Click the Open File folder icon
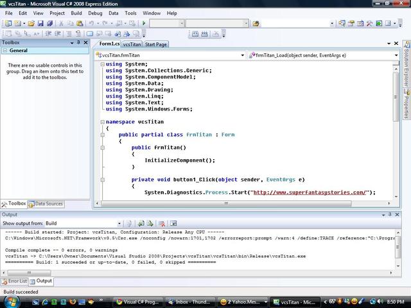The height and width of the screenshot is (308, 411). 31,23
